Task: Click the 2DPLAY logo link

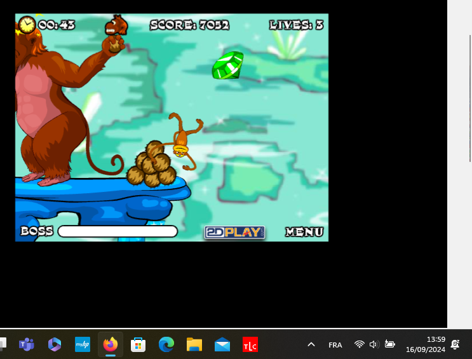Action: click(234, 232)
